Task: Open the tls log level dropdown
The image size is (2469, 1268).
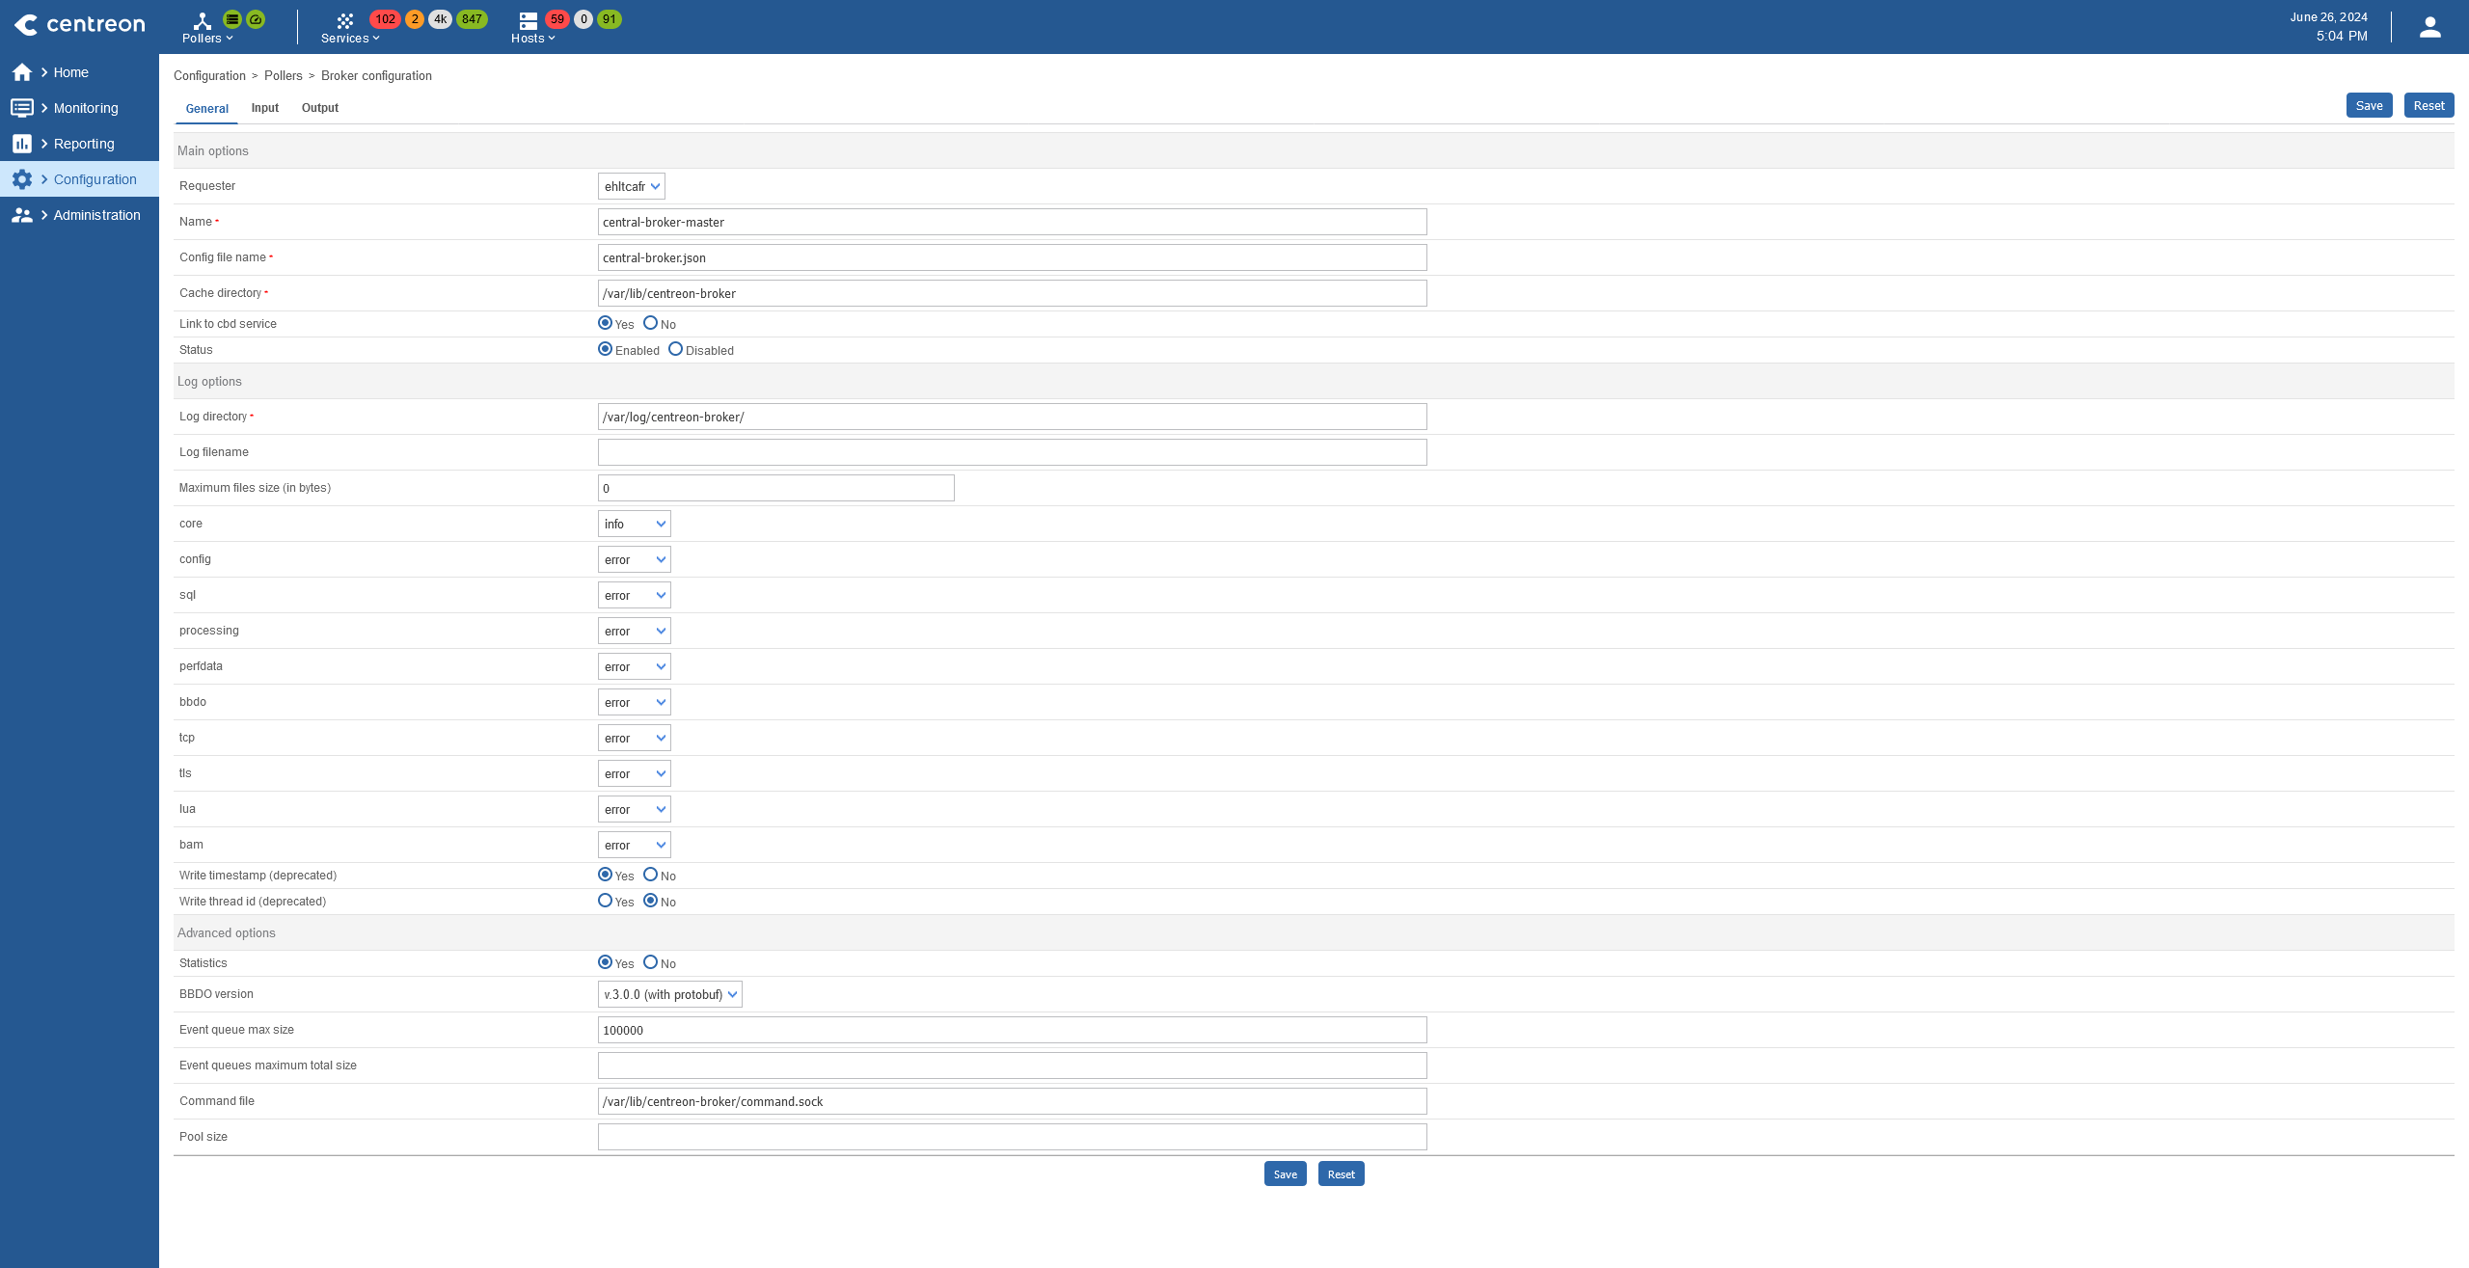Action: (x=635, y=773)
